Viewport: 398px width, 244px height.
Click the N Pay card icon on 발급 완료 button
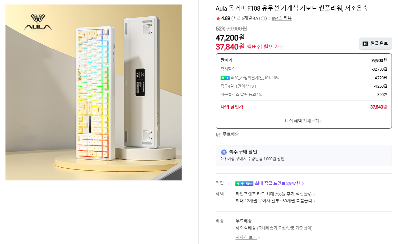tap(365, 44)
